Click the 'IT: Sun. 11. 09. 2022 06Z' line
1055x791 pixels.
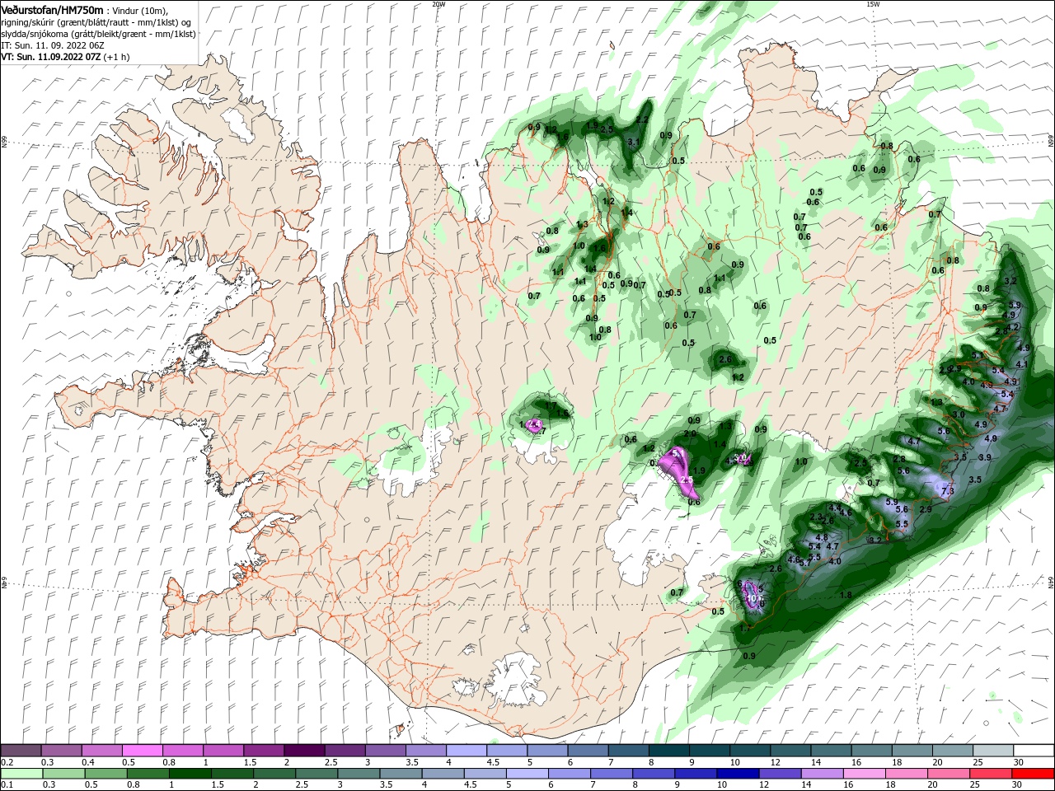(x=51, y=45)
